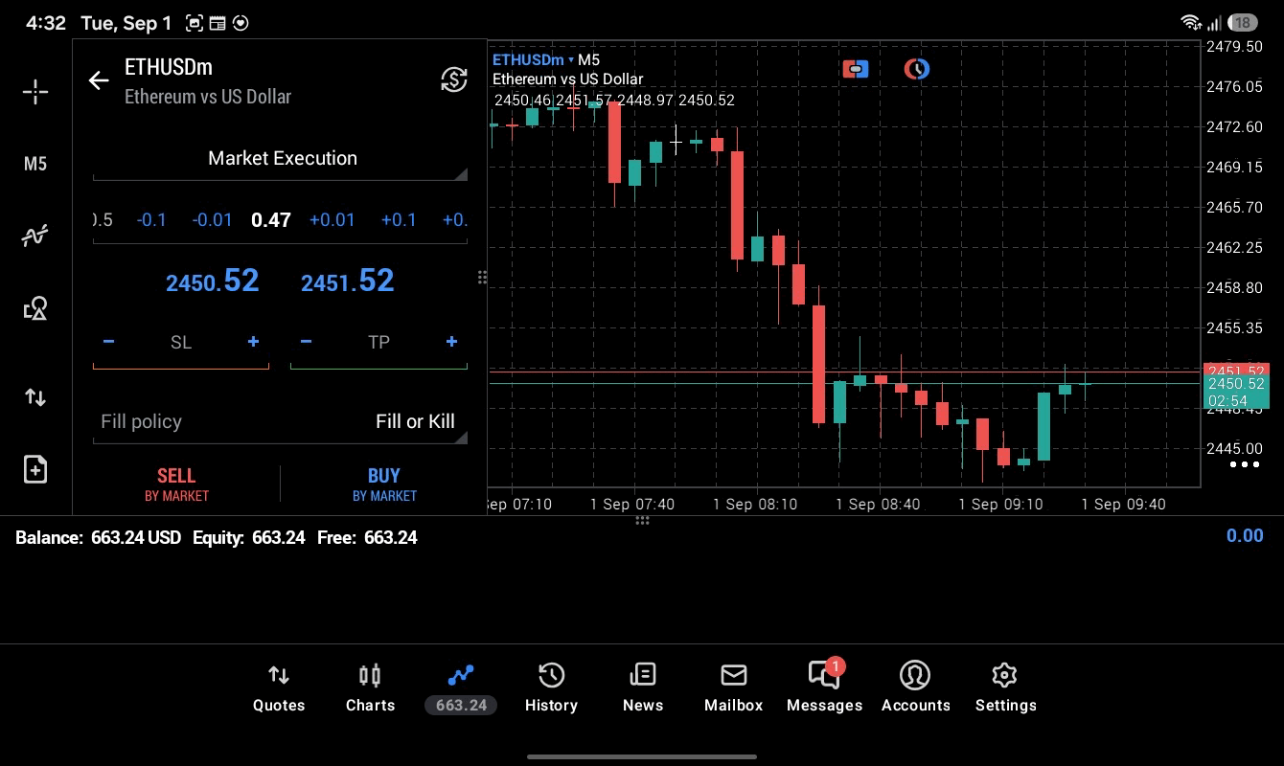Tap the symbol change dollar icon
Screen dimensions: 1284x766
pyautogui.click(x=453, y=79)
